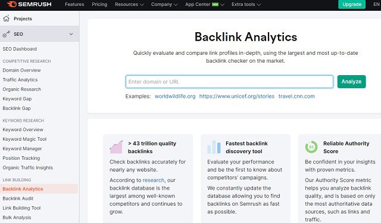The image size is (381, 223).
Task: Select Keyword Gap in sidebar
Action: coord(17,99)
